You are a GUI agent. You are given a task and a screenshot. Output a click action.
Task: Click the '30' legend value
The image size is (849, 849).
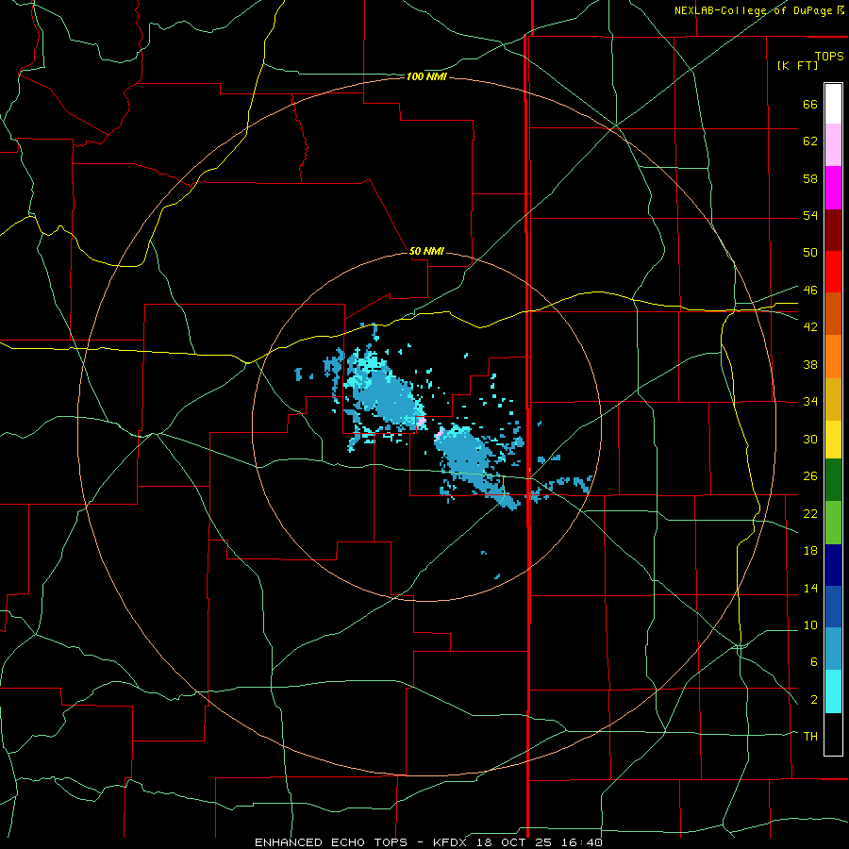tap(810, 439)
